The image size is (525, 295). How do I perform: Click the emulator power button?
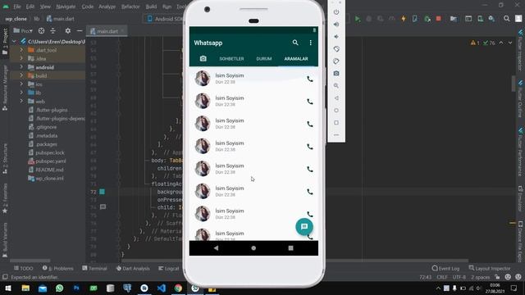pyautogui.click(x=336, y=12)
